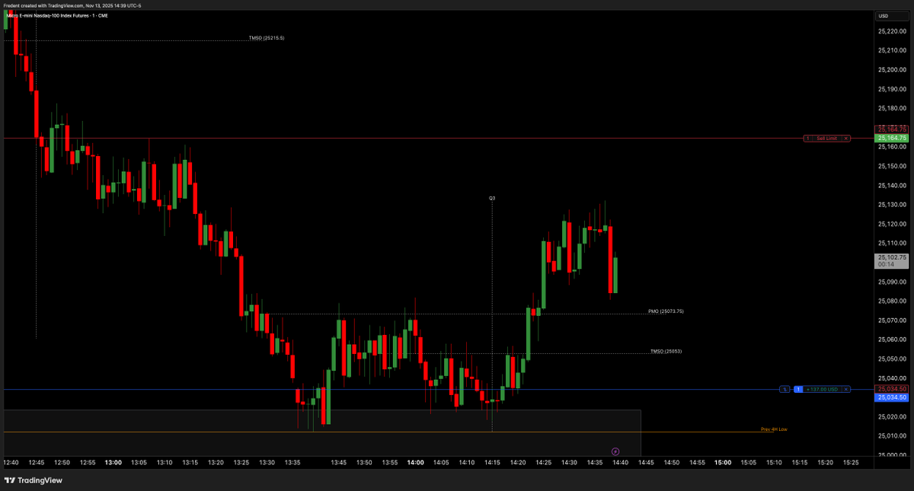This screenshot has width=914, height=491.
Task: Click the Micro E-mini Nasdaq-100 Index Futures title
Action: click(58, 15)
